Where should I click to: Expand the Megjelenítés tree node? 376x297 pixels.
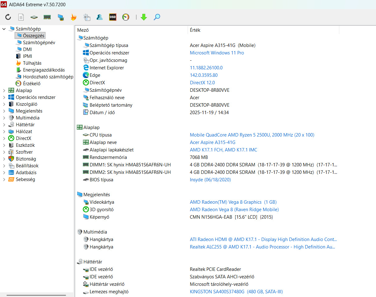4,111
